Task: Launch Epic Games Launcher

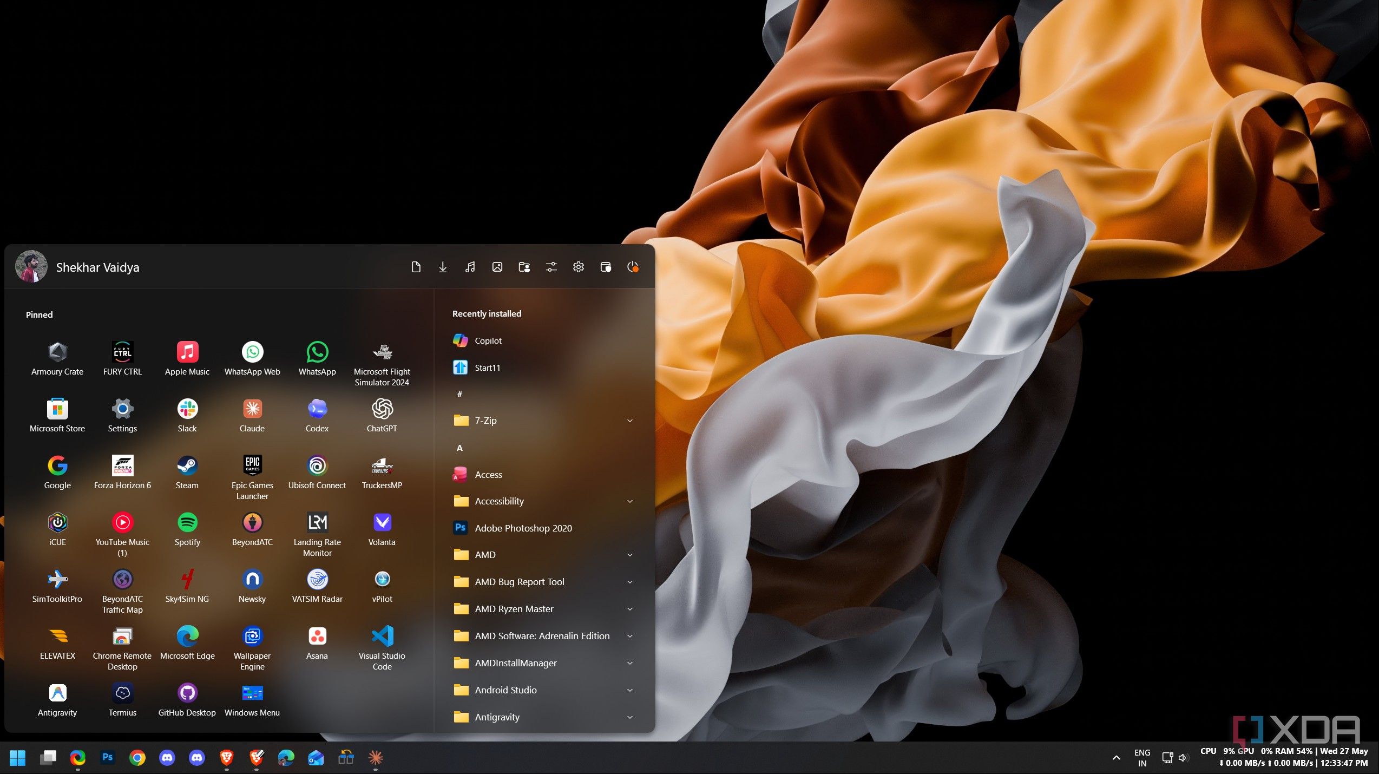Action: [252, 477]
